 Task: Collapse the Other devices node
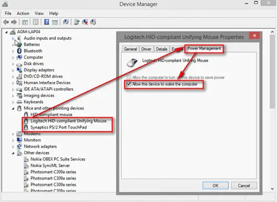click(x=13, y=153)
